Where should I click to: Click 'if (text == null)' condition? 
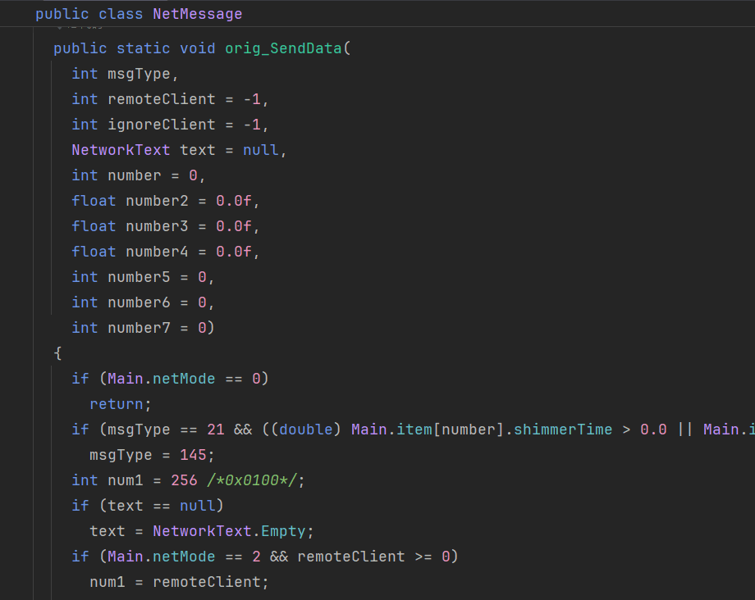(x=148, y=506)
